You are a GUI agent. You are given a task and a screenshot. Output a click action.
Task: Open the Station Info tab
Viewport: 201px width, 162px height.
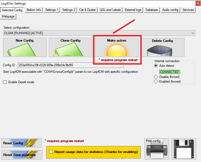click(33, 10)
